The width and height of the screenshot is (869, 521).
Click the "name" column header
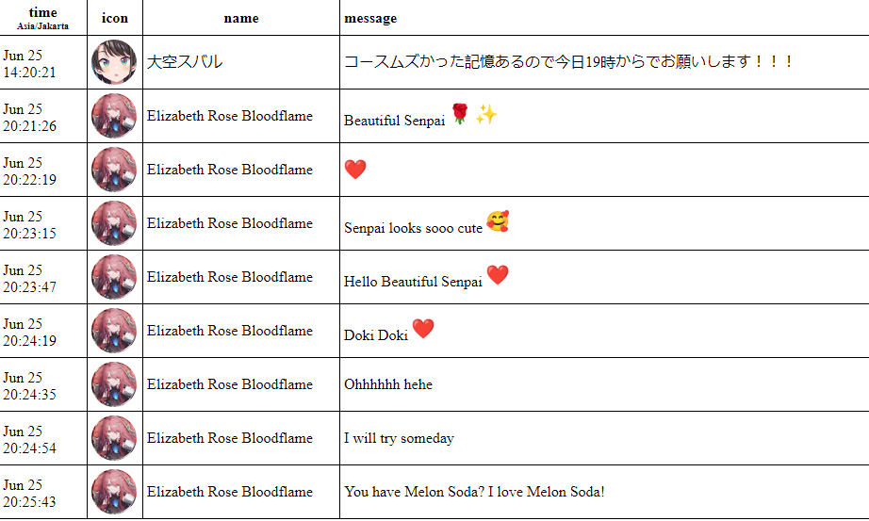point(240,18)
